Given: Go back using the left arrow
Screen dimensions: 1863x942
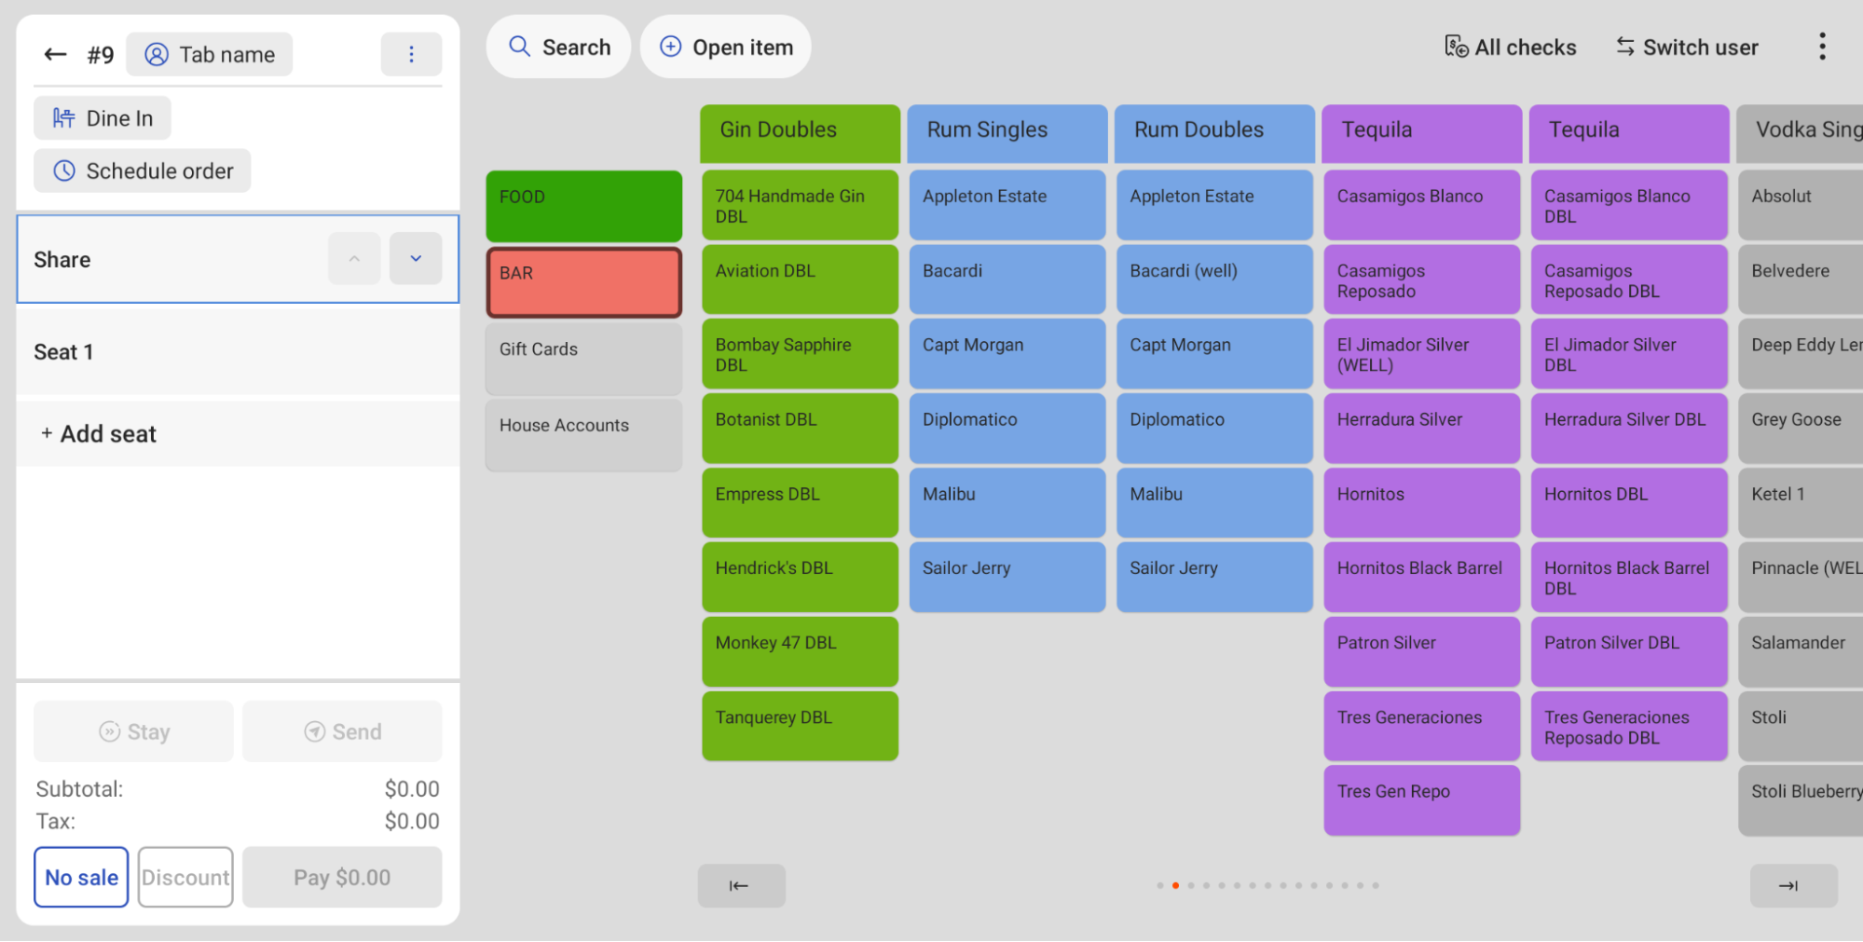Looking at the screenshot, I should point(55,54).
